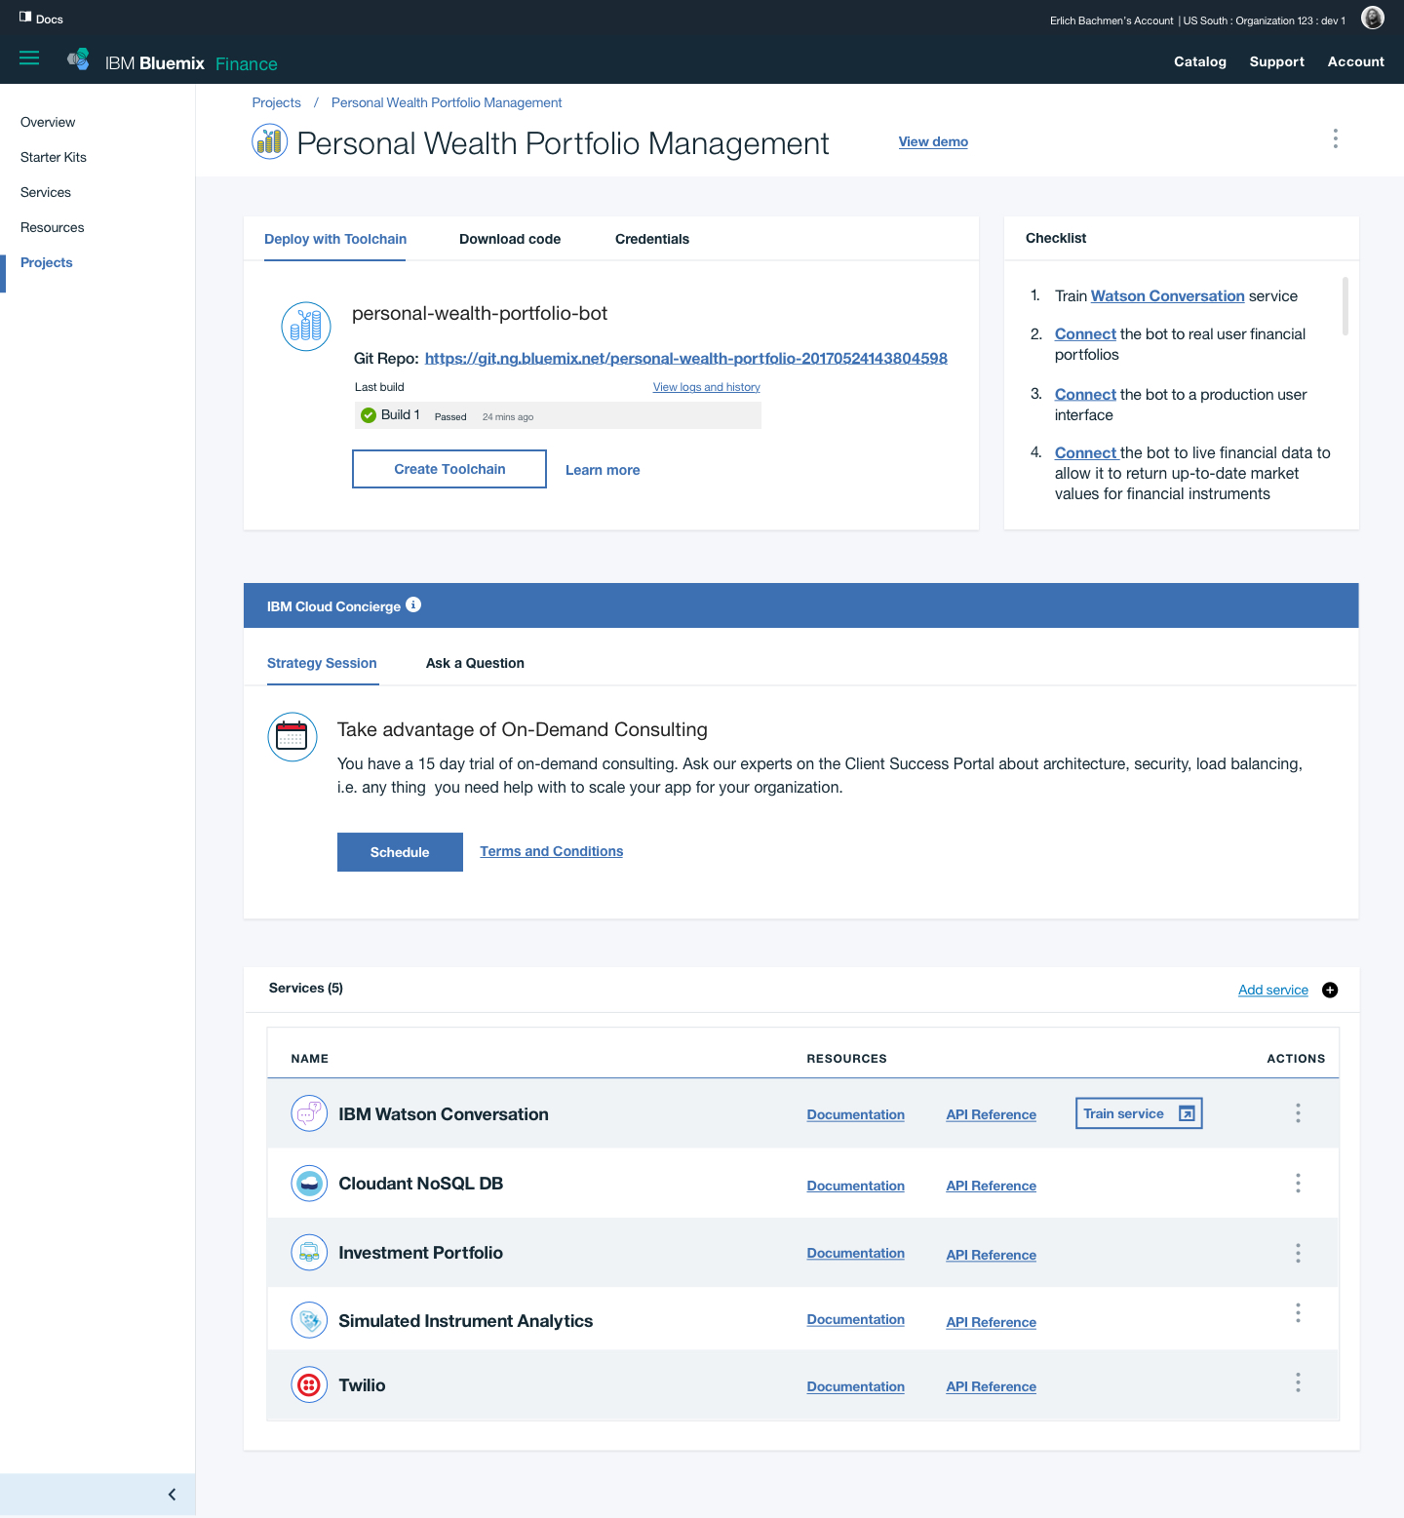Click the Train service button
This screenshot has height=1518, width=1404.
[1138, 1113]
